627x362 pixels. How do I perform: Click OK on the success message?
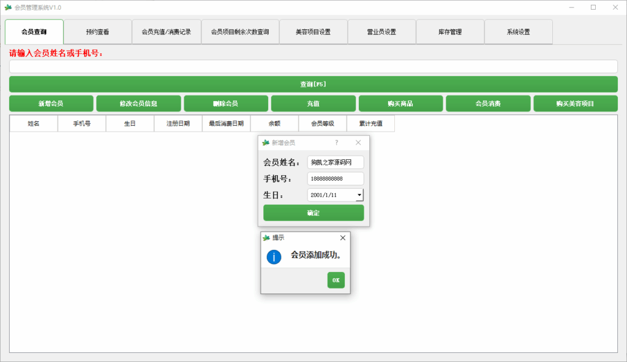pyautogui.click(x=336, y=280)
